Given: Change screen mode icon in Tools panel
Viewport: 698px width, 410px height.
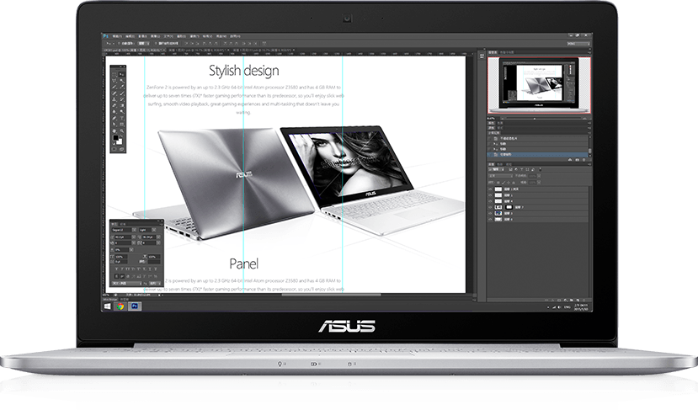Looking at the screenshot, I should [122, 149].
